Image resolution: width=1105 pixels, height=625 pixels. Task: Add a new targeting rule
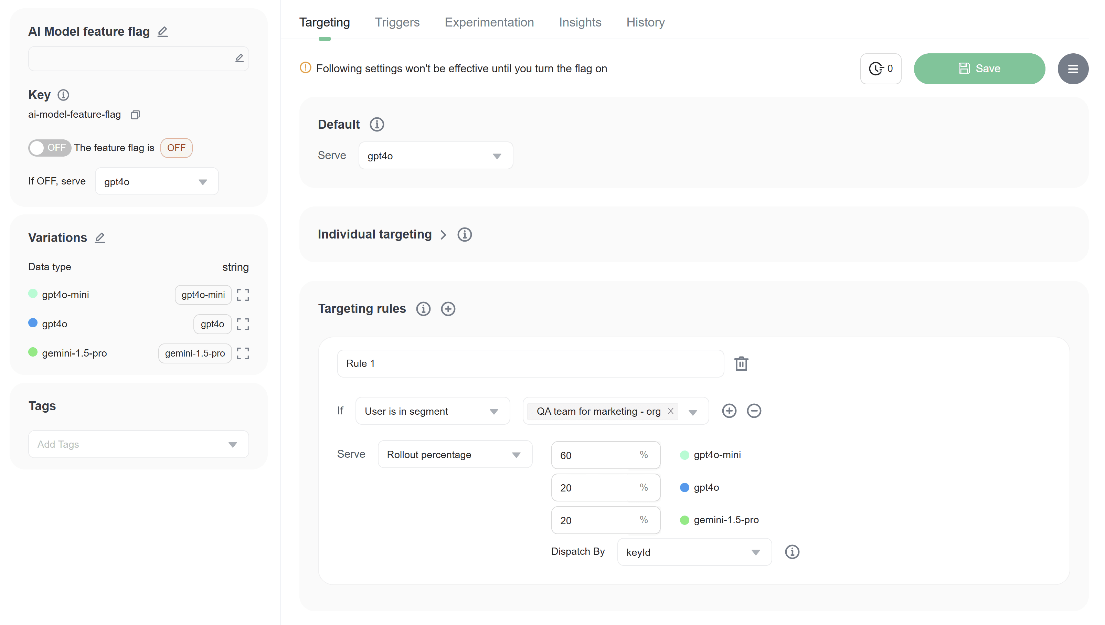[x=448, y=309]
